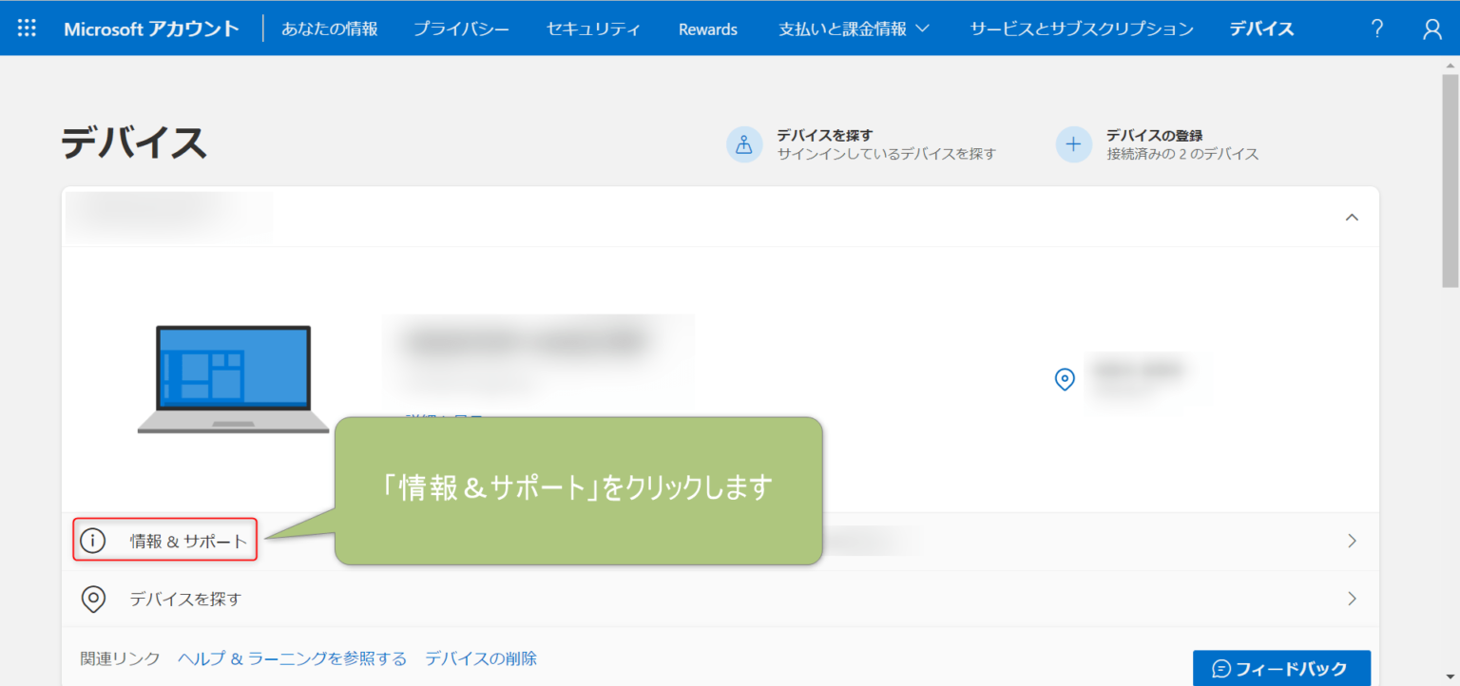Click the location pin next to the device

click(x=1064, y=379)
